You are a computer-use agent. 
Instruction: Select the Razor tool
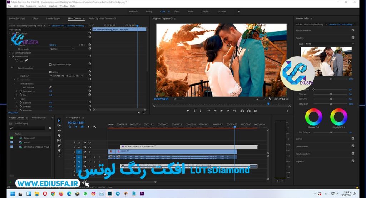59,135
